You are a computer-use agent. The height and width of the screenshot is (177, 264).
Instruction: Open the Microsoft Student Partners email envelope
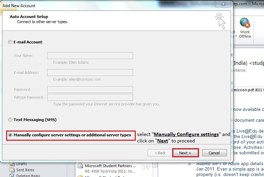tap(80, 166)
